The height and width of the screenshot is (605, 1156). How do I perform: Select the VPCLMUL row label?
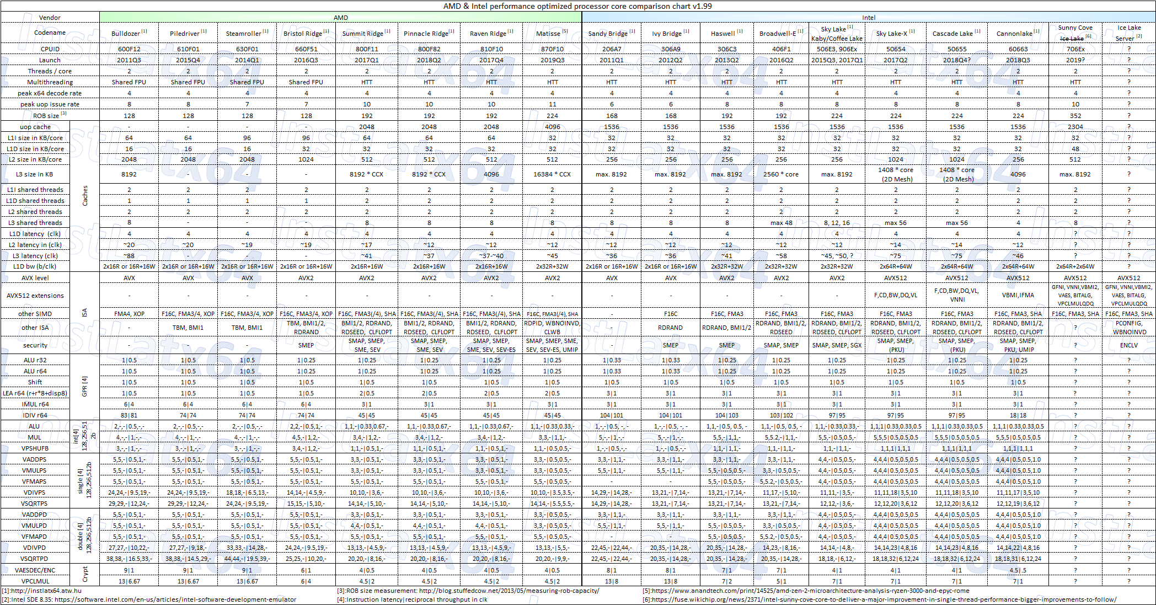click(x=35, y=581)
